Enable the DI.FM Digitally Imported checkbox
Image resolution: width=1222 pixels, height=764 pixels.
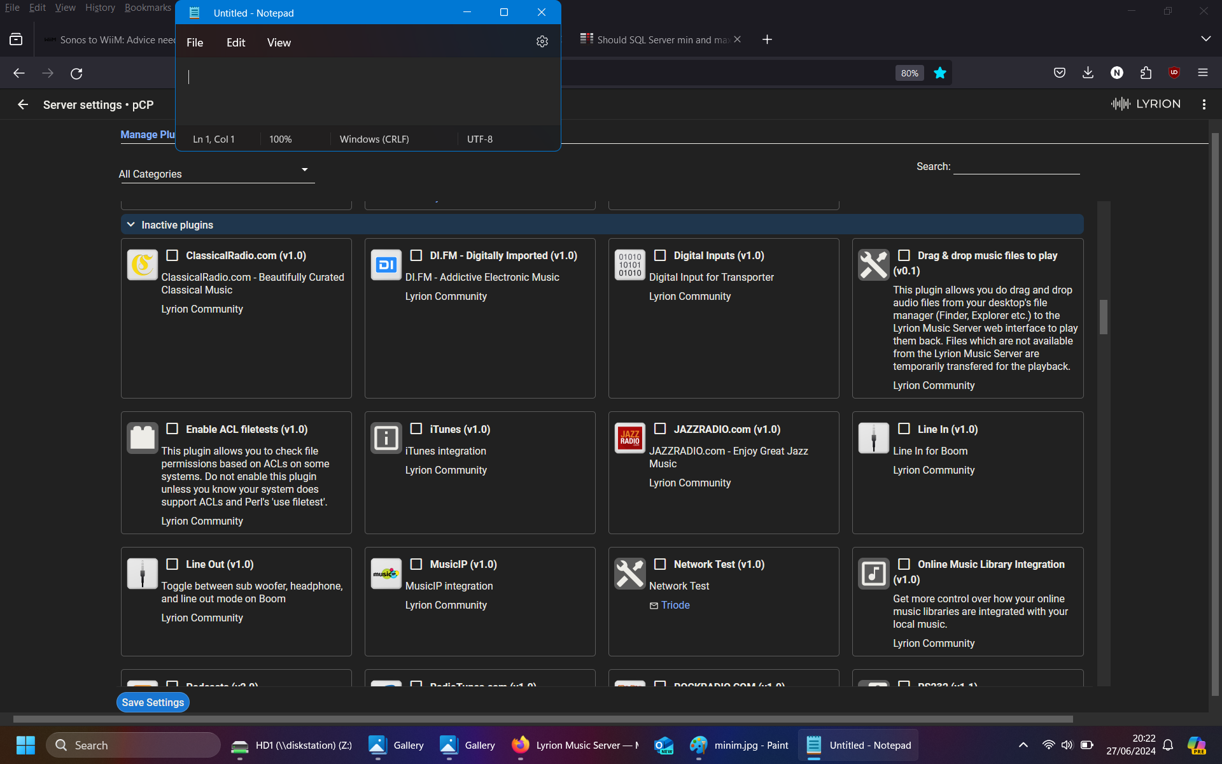tap(416, 255)
